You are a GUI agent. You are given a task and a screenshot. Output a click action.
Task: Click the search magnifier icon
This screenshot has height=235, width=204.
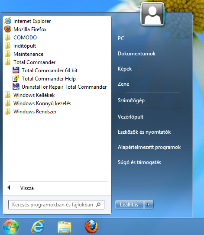(98, 205)
